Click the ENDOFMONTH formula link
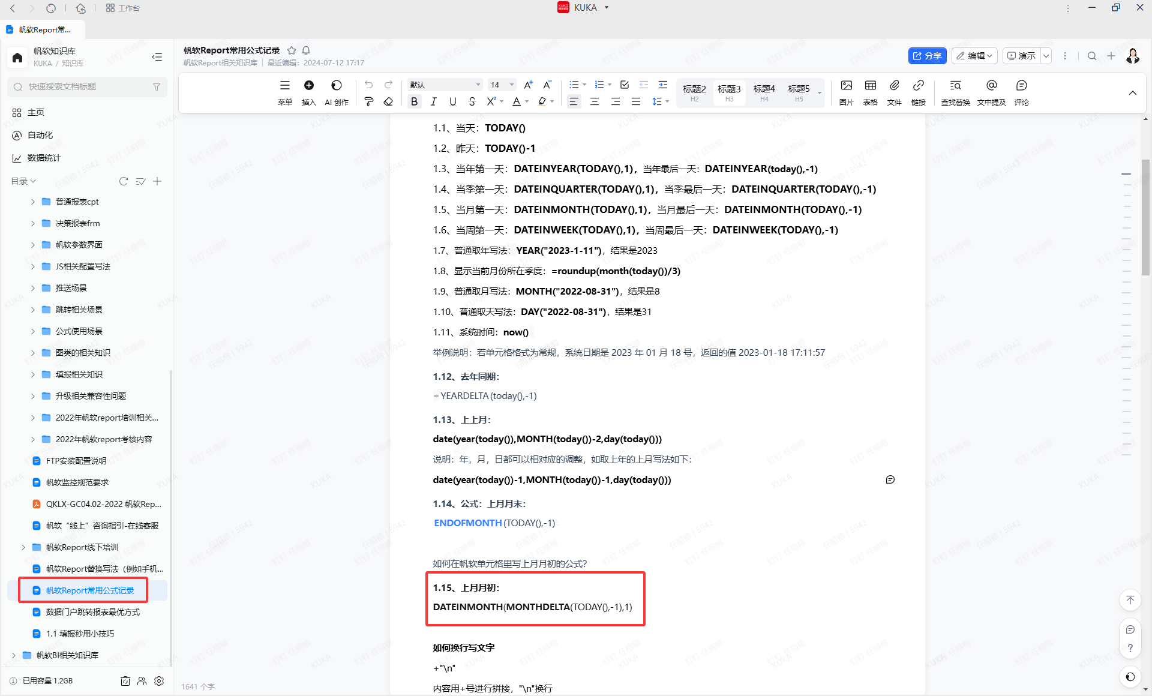Viewport: 1152px width, 696px height. [x=467, y=523]
